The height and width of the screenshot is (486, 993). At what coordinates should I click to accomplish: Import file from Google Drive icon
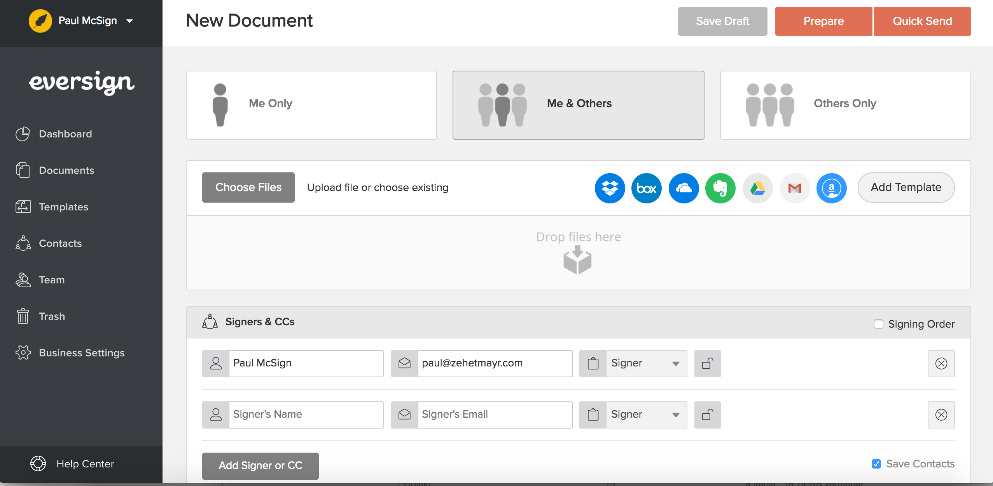(x=757, y=188)
